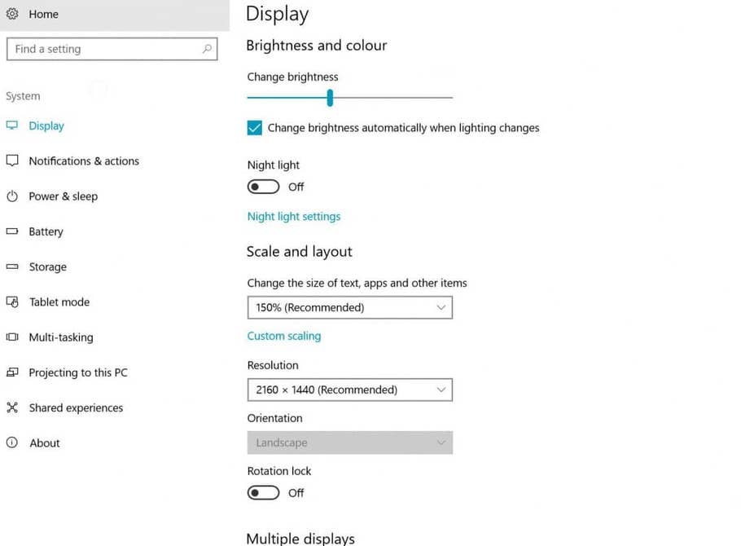Open Projecting to this PC section
This screenshot has width=741, height=546.
pos(77,372)
